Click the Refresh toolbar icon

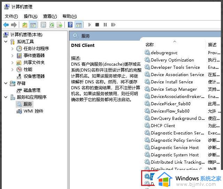[52, 25]
